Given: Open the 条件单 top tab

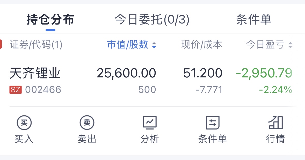Looking at the screenshot, I should tap(253, 20).
